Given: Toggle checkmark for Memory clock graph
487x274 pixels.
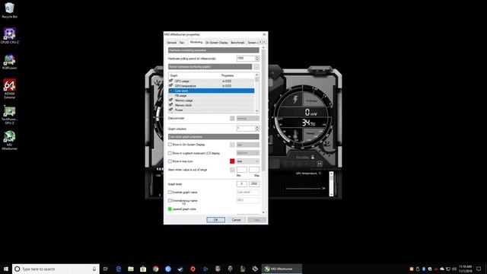Looking at the screenshot, I should pos(170,105).
